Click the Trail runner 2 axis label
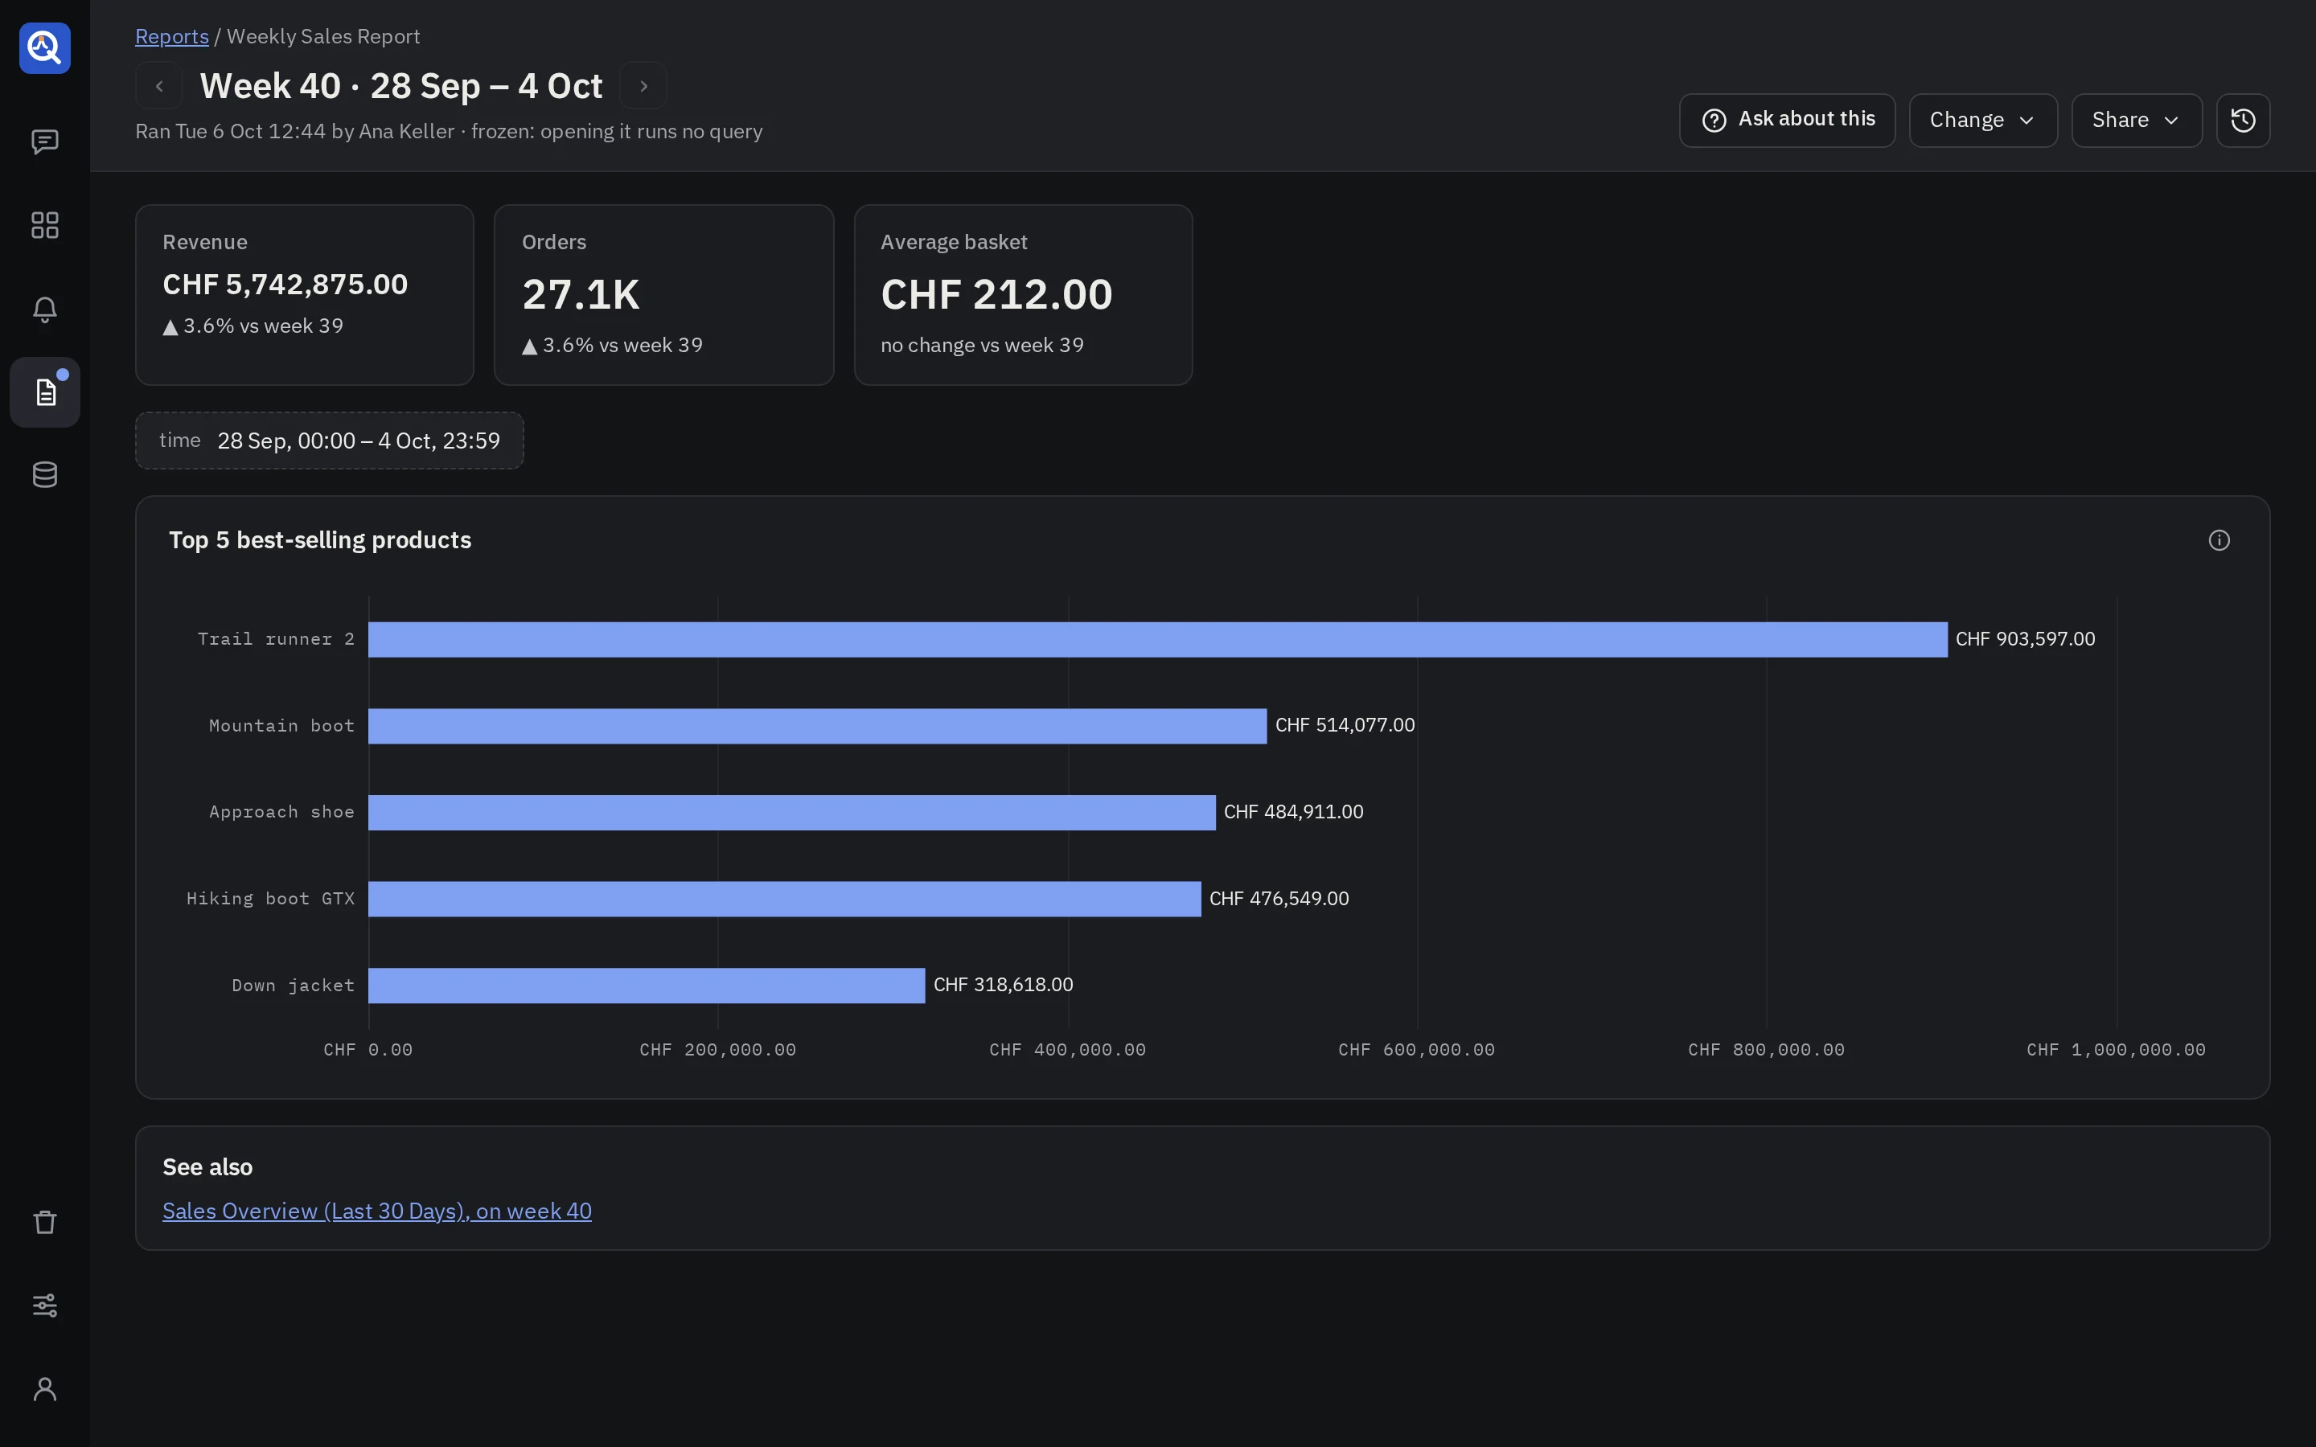The width and height of the screenshot is (2316, 1447). (276, 639)
